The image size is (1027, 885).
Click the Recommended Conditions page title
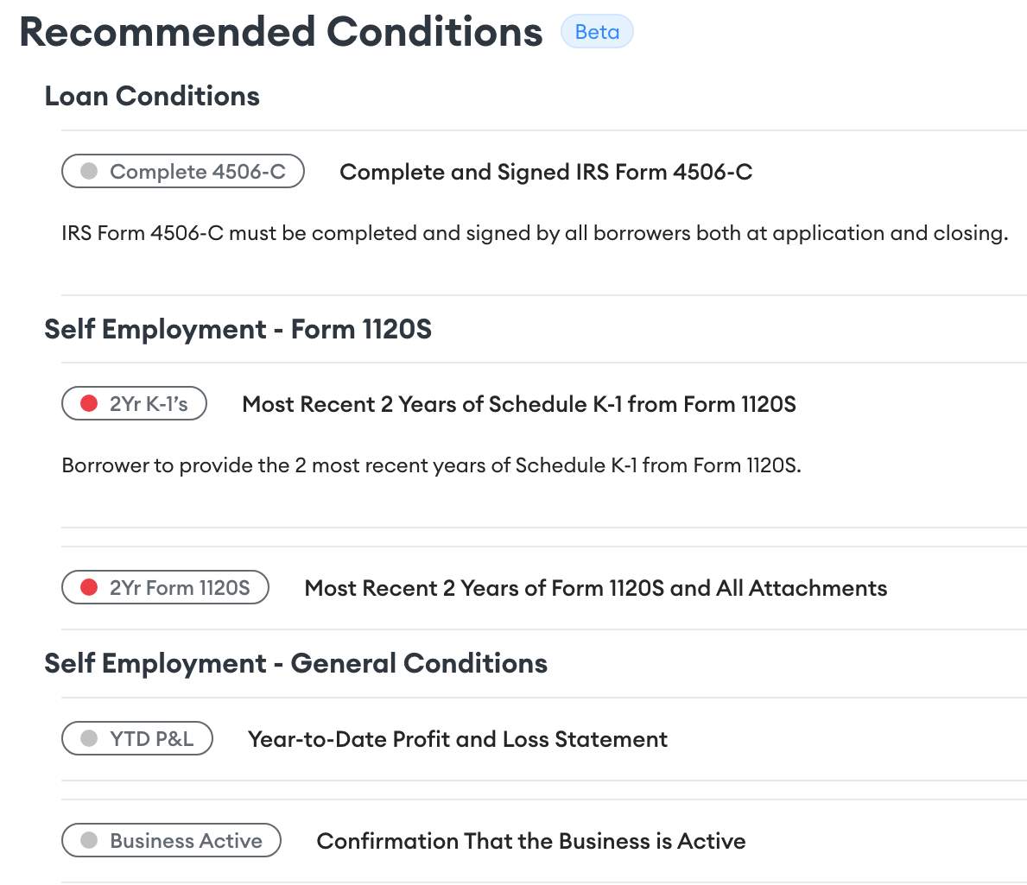tap(281, 32)
